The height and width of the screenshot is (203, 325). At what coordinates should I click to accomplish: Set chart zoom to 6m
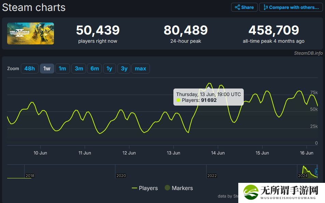click(x=95, y=68)
